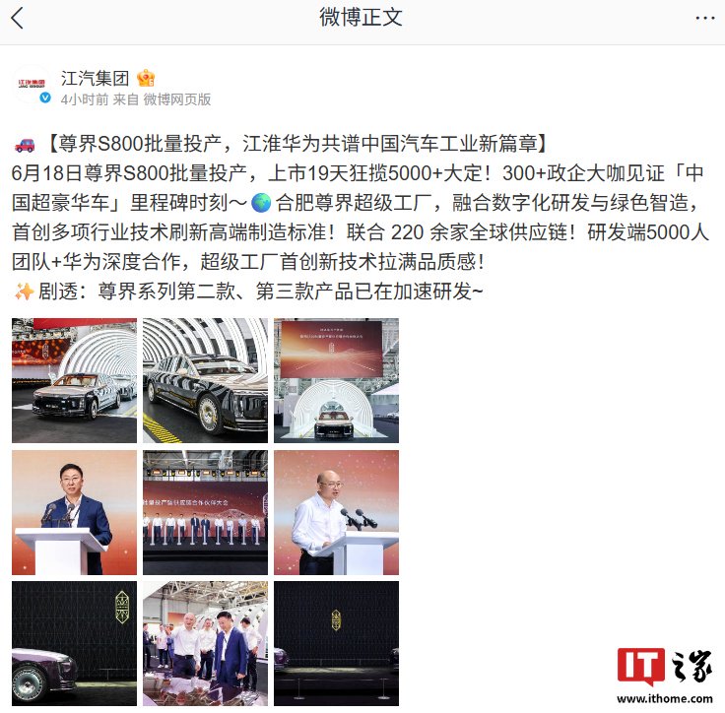Open close-up photo of black S800 front
The image size is (725, 713).
(205, 380)
